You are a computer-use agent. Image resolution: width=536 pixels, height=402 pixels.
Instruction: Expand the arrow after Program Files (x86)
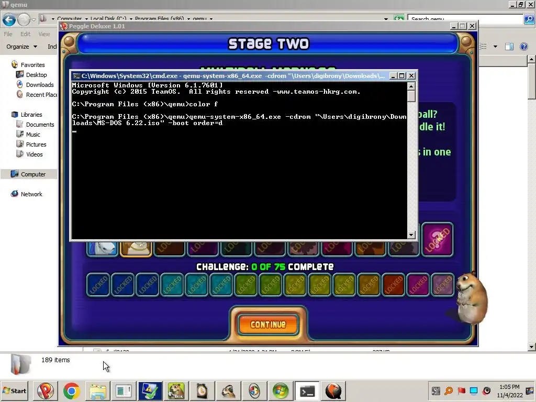(188, 19)
